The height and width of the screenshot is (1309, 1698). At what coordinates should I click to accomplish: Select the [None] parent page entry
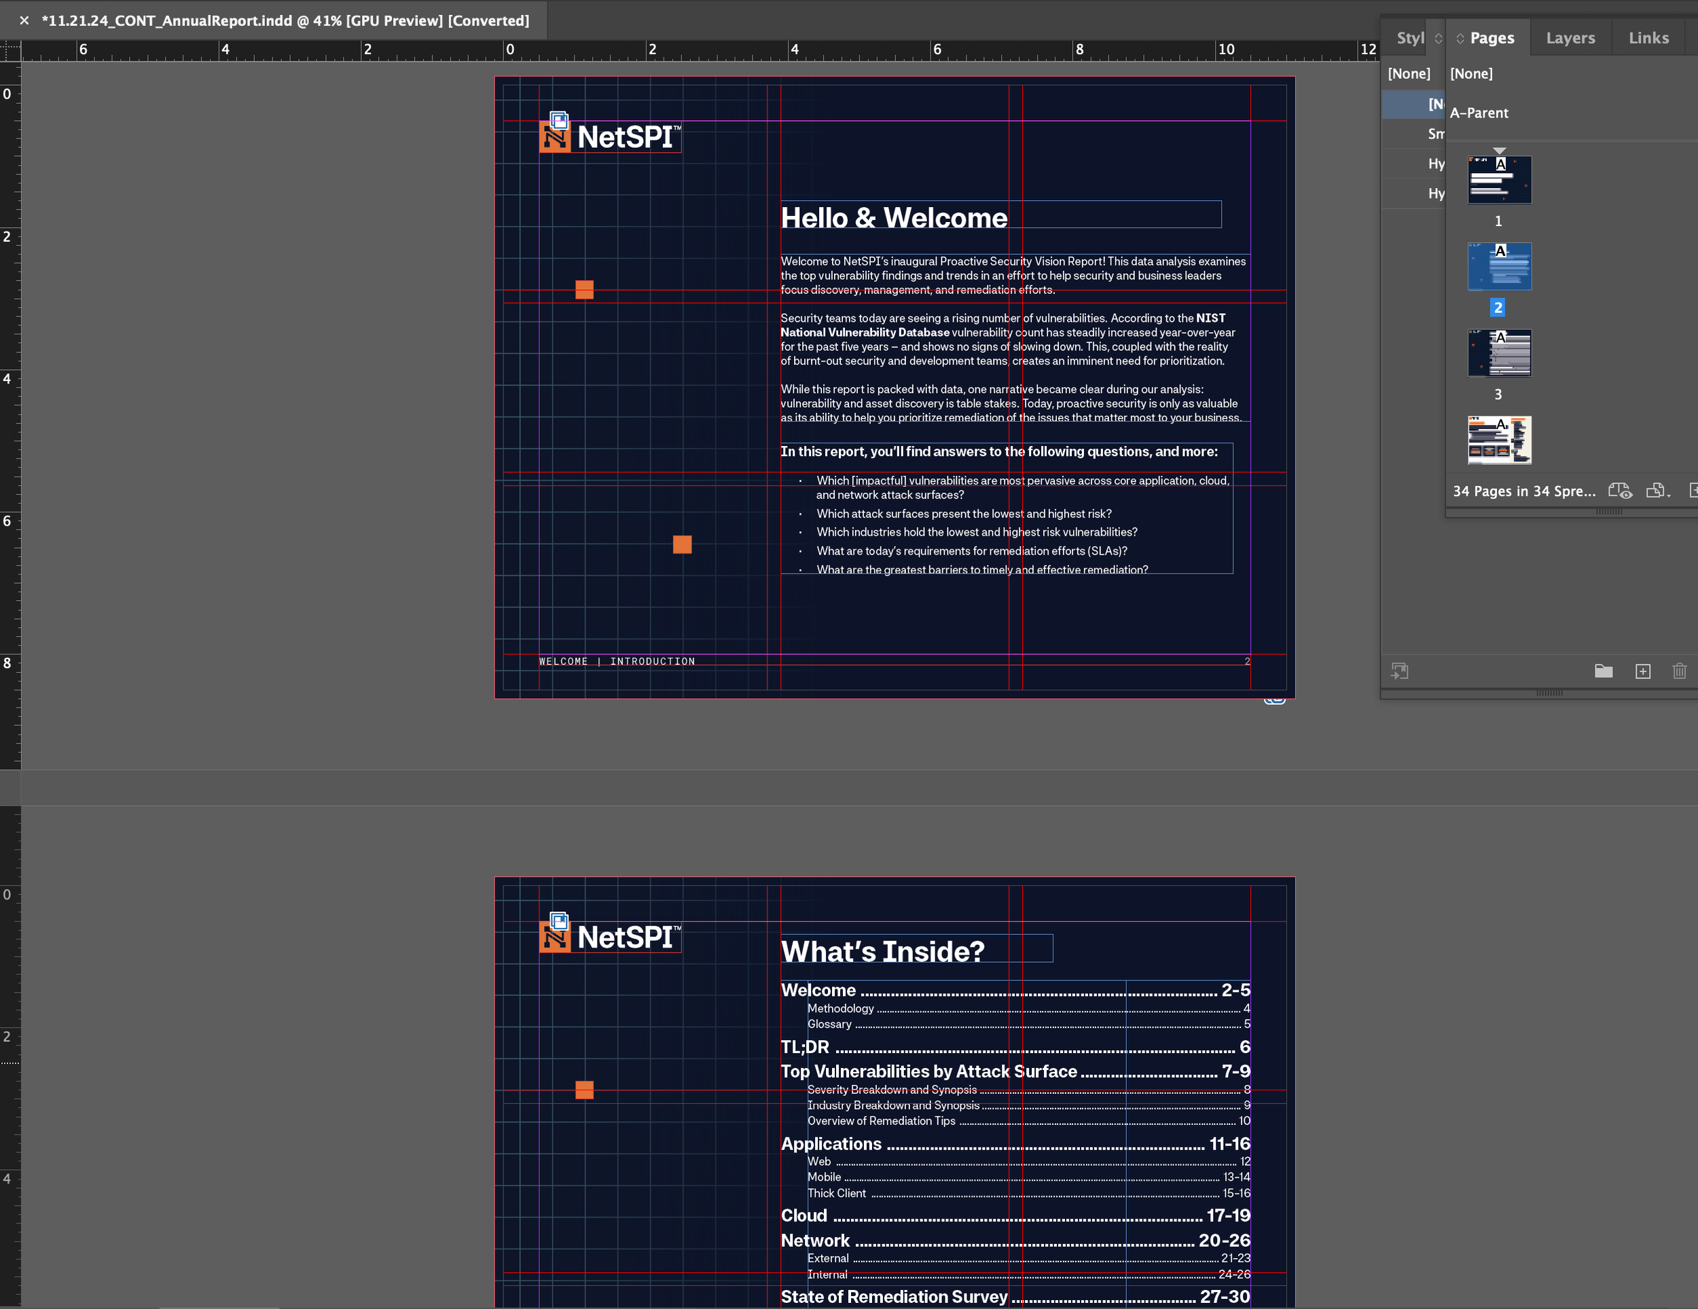tap(1471, 74)
